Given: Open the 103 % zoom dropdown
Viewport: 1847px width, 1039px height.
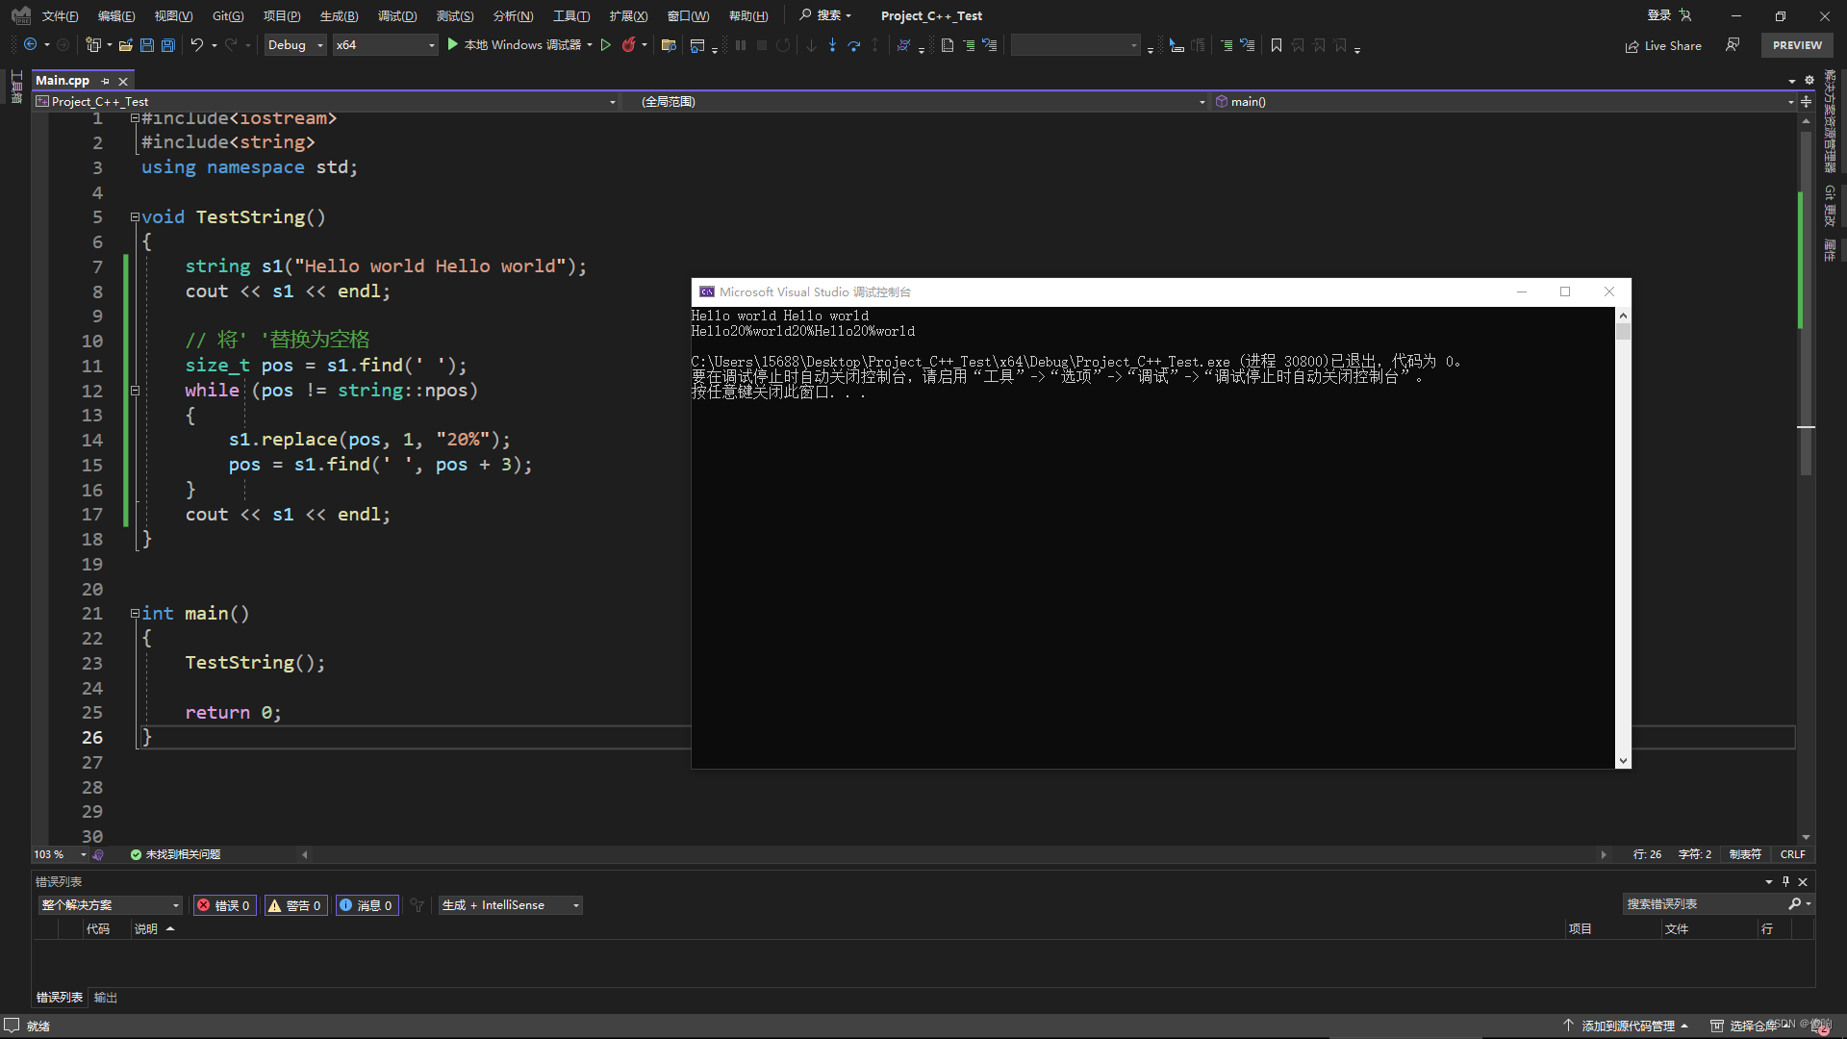Looking at the screenshot, I should [x=60, y=854].
